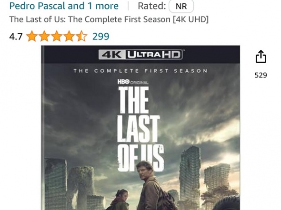Viewport: 281px width, 210px height.
Task: Click the NR rating badge
Action: [181, 6]
